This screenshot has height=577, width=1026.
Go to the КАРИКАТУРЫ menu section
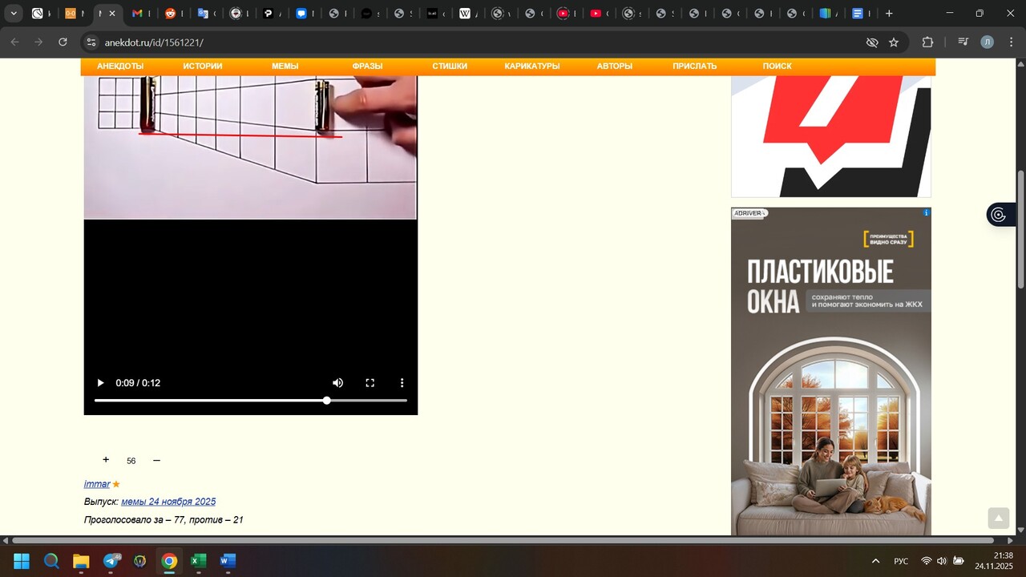(531, 67)
